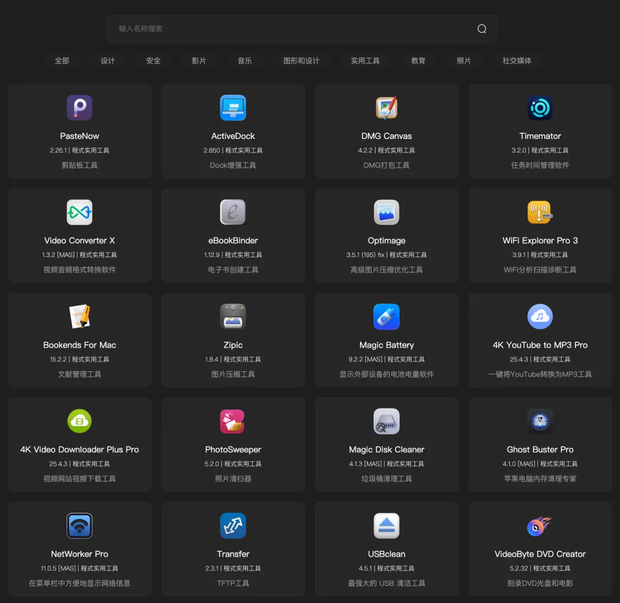Image resolution: width=620 pixels, height=603 pixels.
Task: Open the WiFi Explorer Pro 3 icon
Action: pos(540,212)
